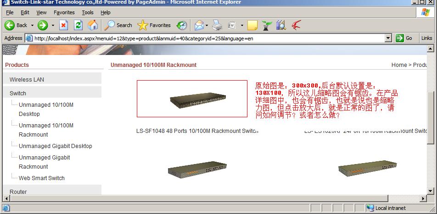The height and width of the screenshot is (214, 437).
Task: Go to the Home page icon
Action: (93, 25)
